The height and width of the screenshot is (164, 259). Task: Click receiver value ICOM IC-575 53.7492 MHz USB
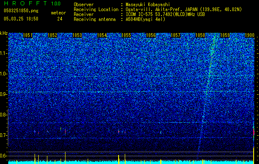click(x=165, y=14)
